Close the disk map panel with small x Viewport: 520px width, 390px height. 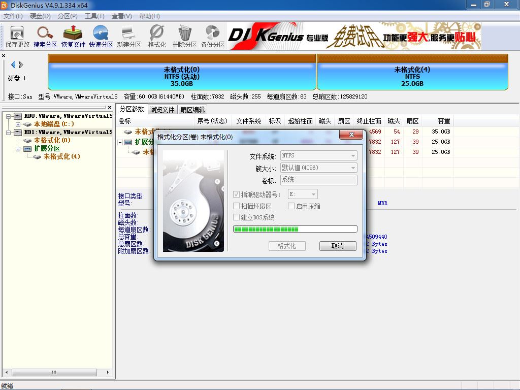tap(4, 56)
